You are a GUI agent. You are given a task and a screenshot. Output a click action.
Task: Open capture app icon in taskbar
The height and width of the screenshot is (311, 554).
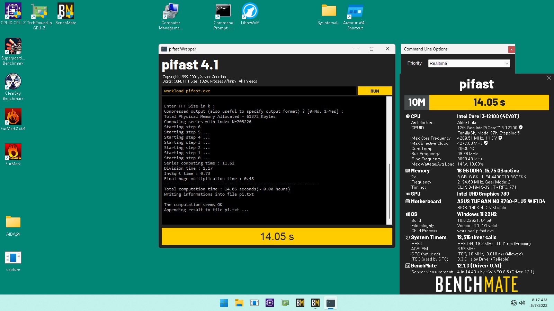[254, 303]
